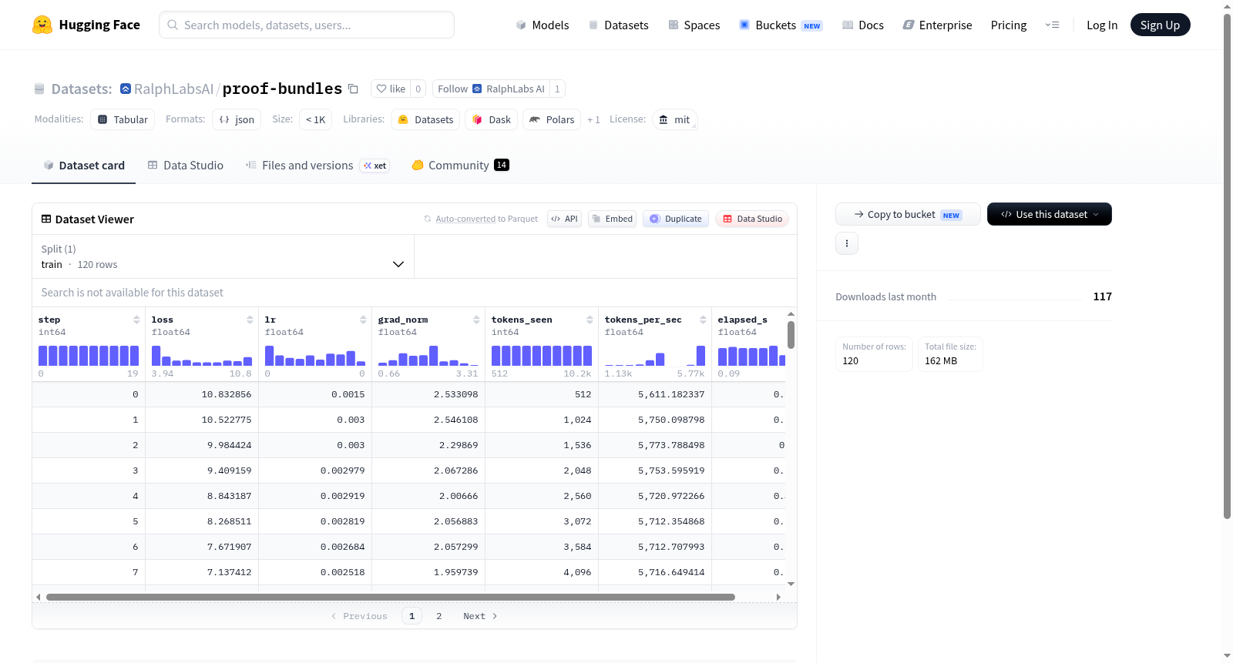The width and height of the screenshot is (1233, 663).
Task: Go to the Next page of rows
Action: 480,616
